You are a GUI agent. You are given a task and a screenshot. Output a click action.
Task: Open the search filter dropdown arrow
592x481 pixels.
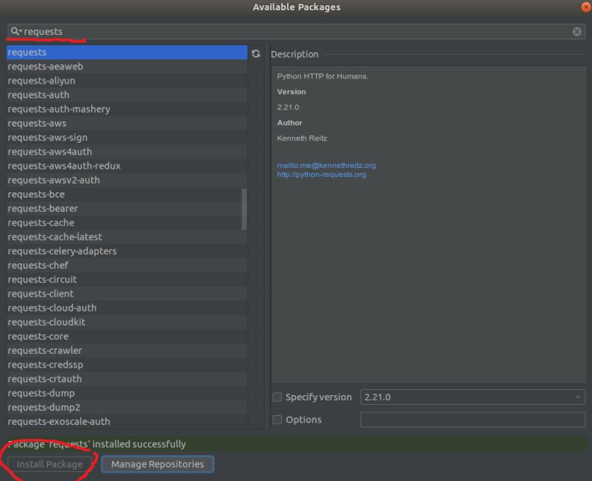[19, 31]
